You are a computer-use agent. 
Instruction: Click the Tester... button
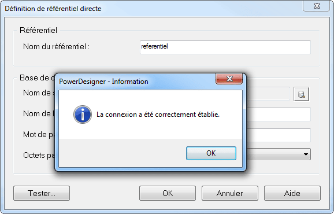(42, 193)
